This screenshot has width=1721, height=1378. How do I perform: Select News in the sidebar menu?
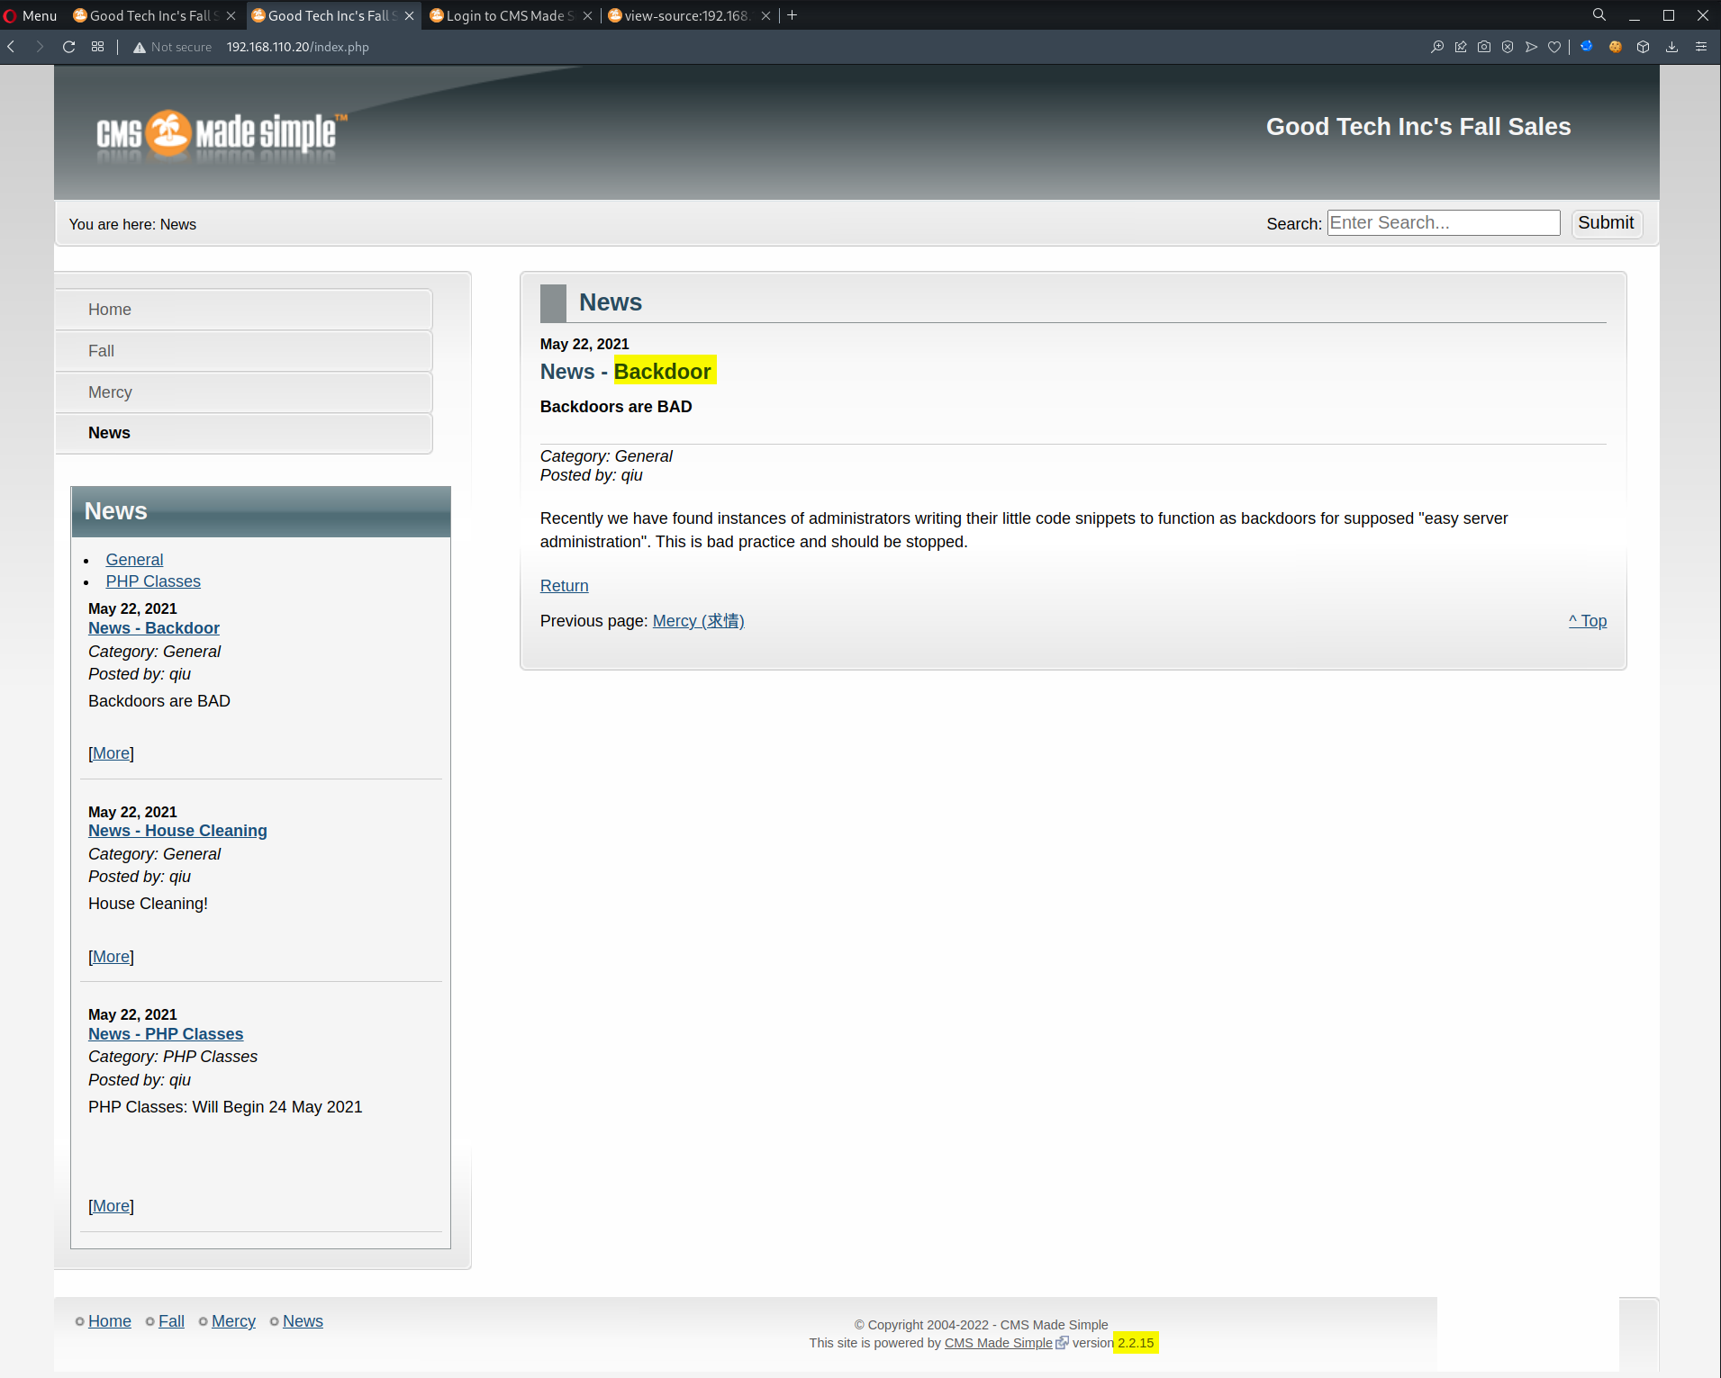pos(243,433)
